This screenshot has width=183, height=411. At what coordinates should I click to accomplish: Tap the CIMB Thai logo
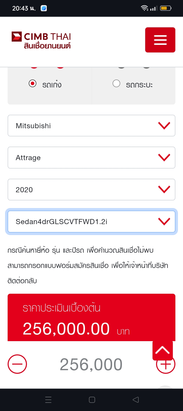click(x=41, y=40)
